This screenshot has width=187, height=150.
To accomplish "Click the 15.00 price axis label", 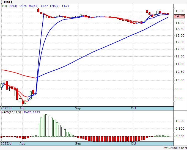I will pyautogui.click(x=180, y=11).
